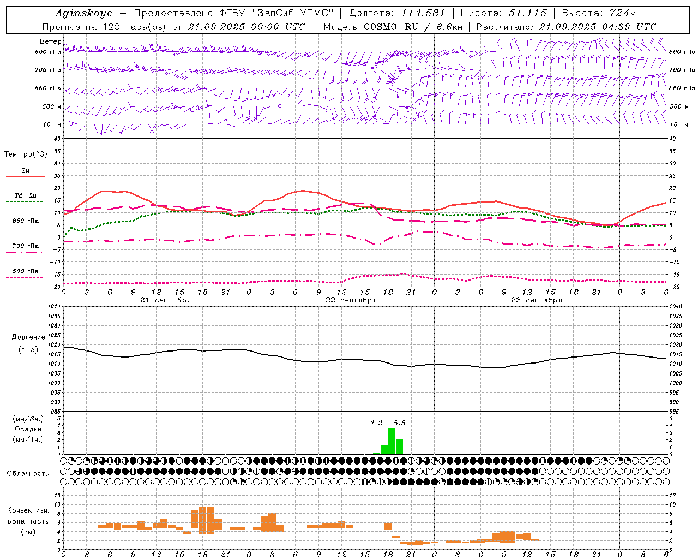Click the Осадки precipitation label
This screenshot has height=559, width=698.
[28, 429]
